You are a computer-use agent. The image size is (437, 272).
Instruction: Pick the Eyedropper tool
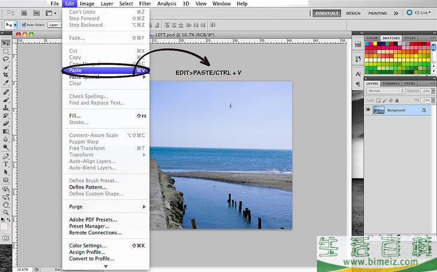6,83
